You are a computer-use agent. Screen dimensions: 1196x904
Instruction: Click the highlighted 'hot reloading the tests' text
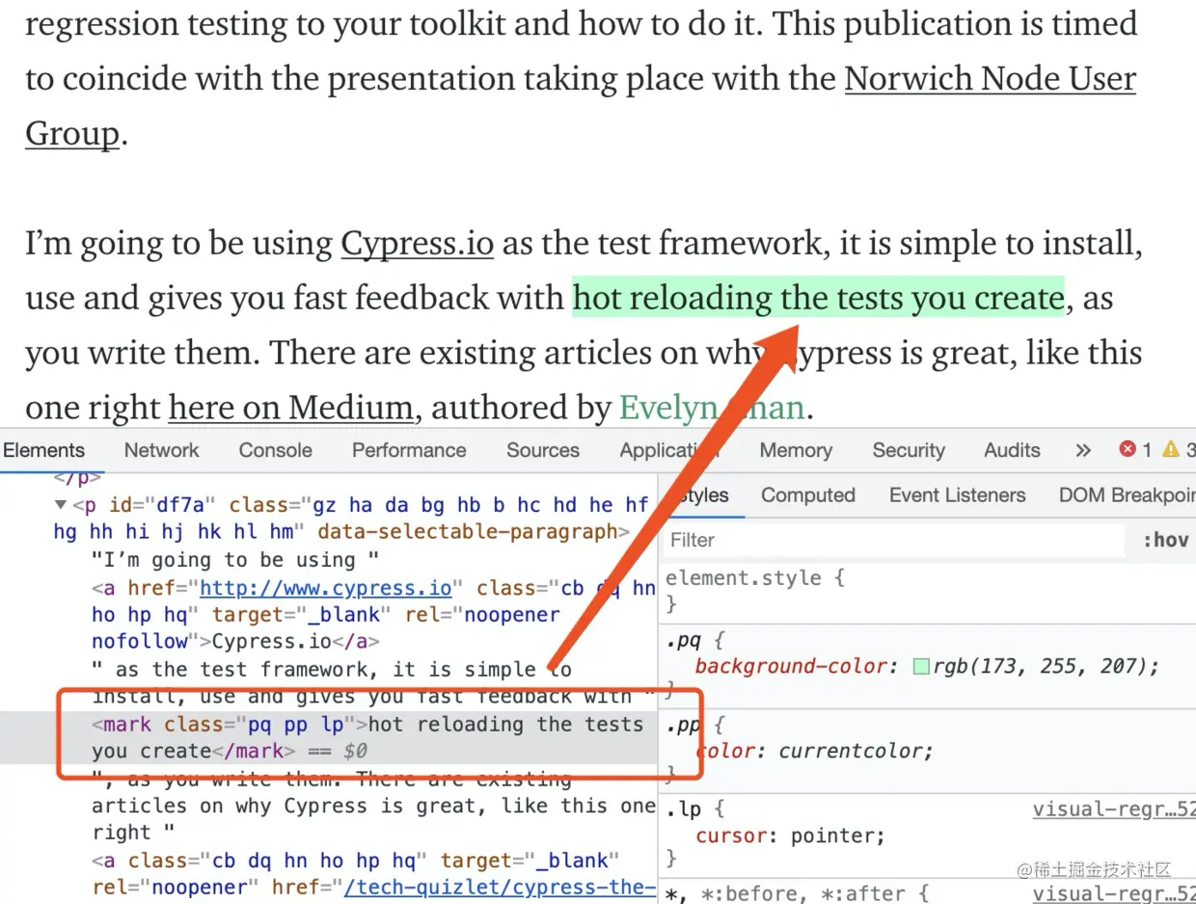pyautogui.click(x=818, y=298)
